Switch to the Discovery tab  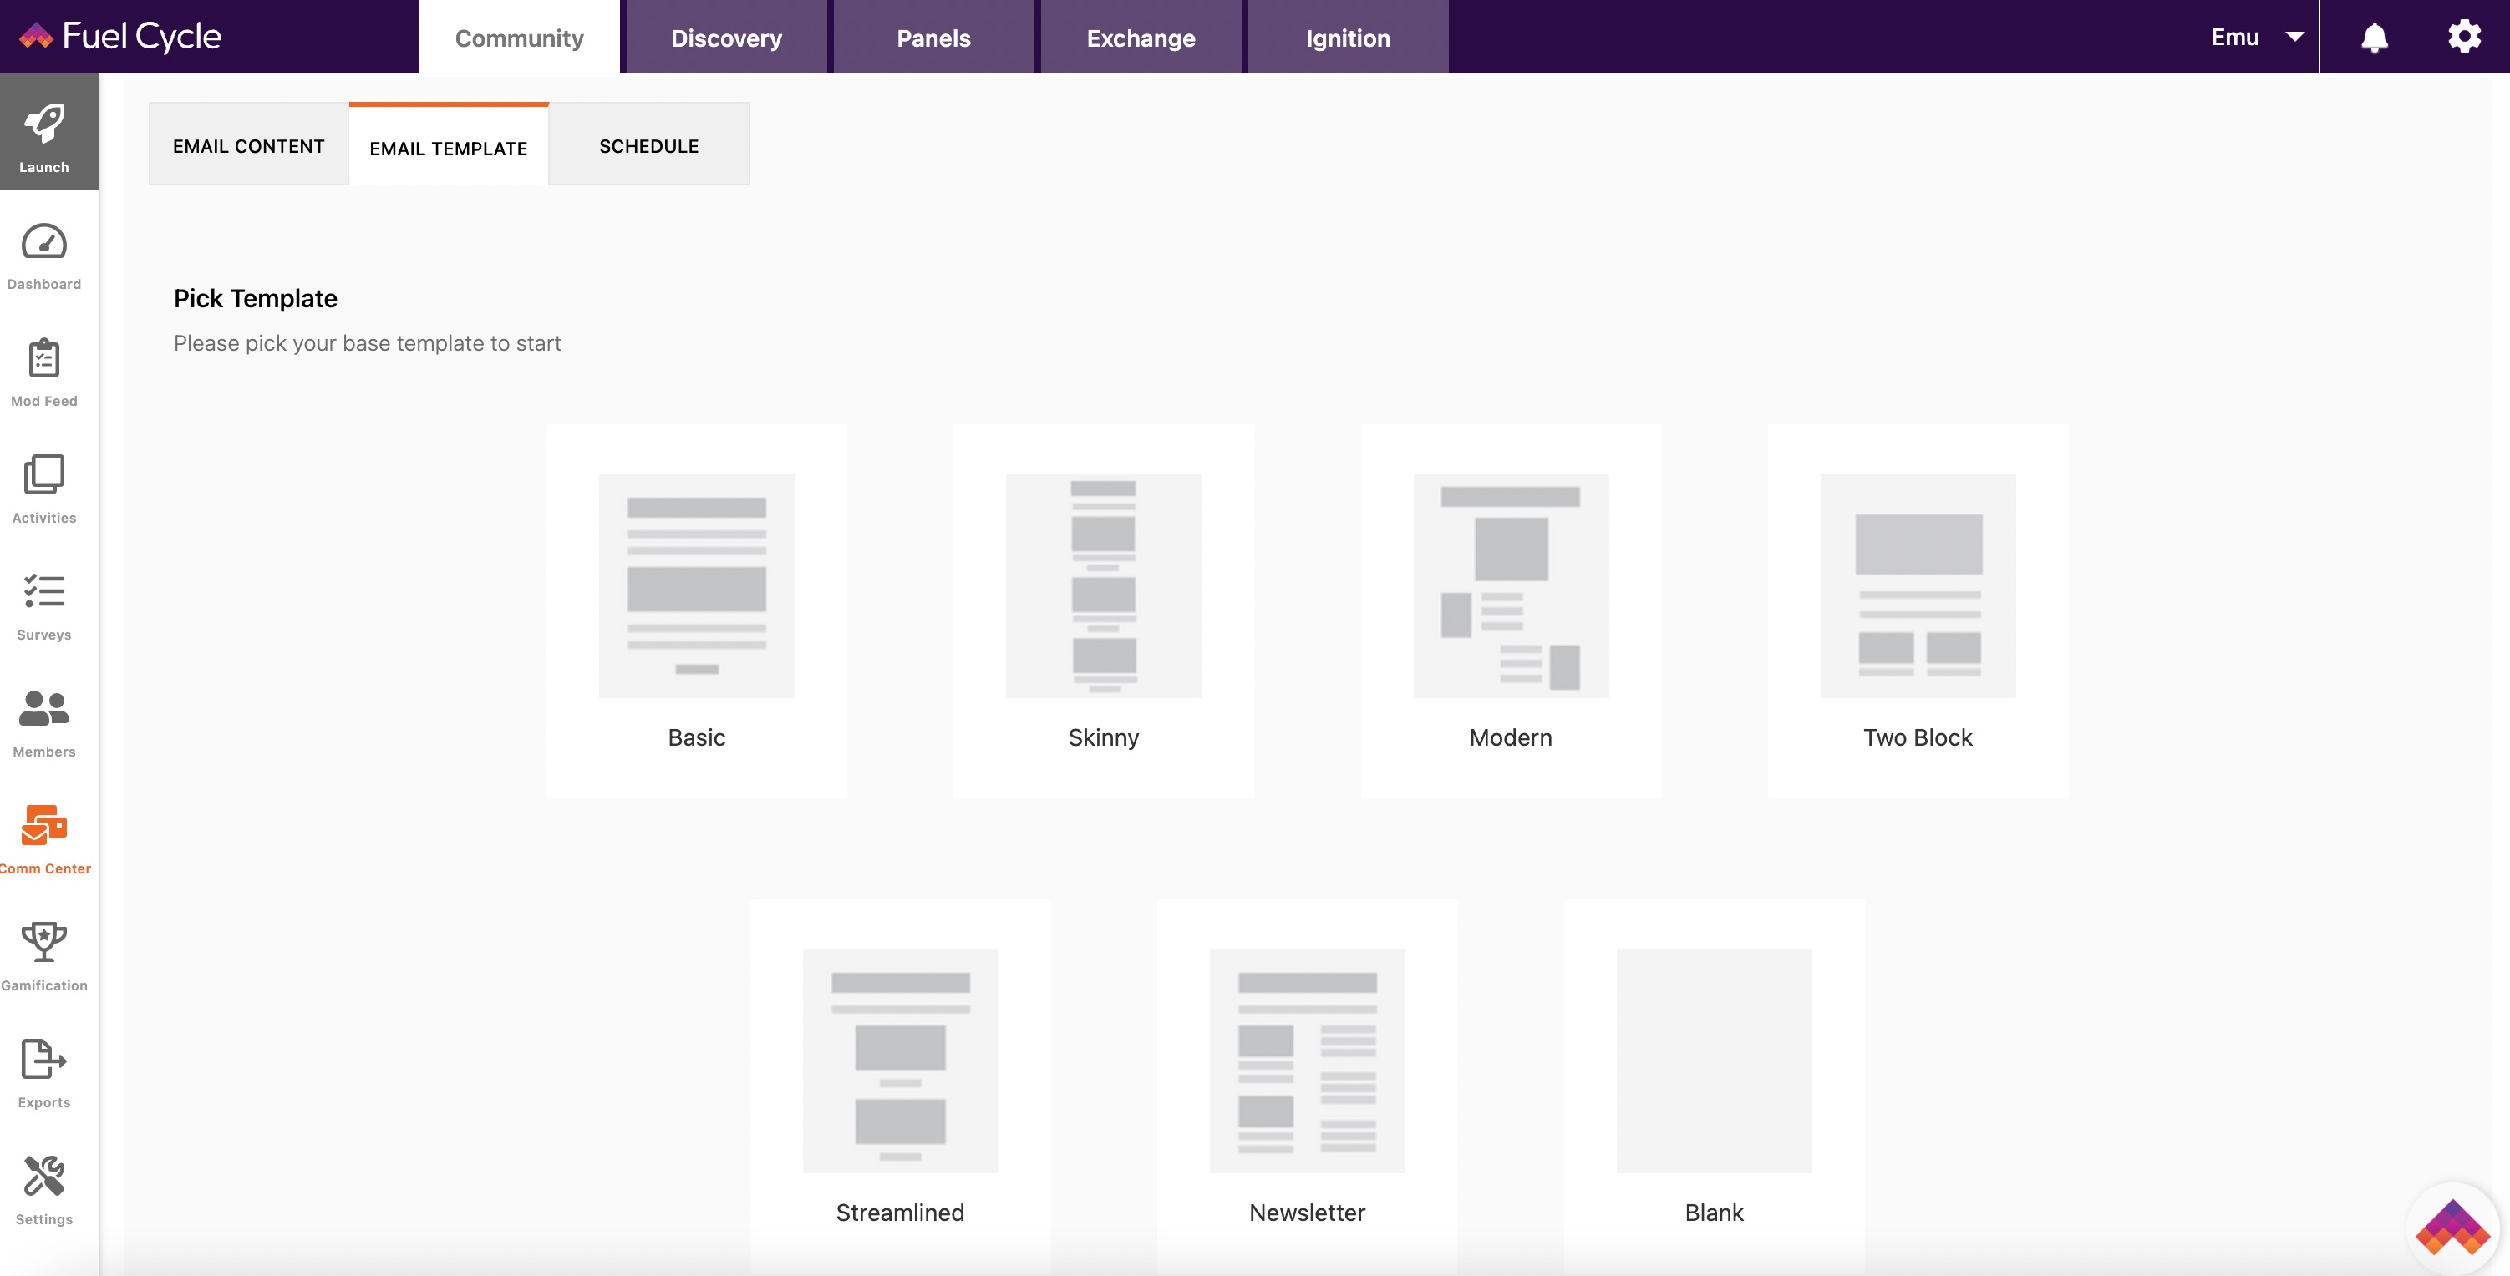726,37
